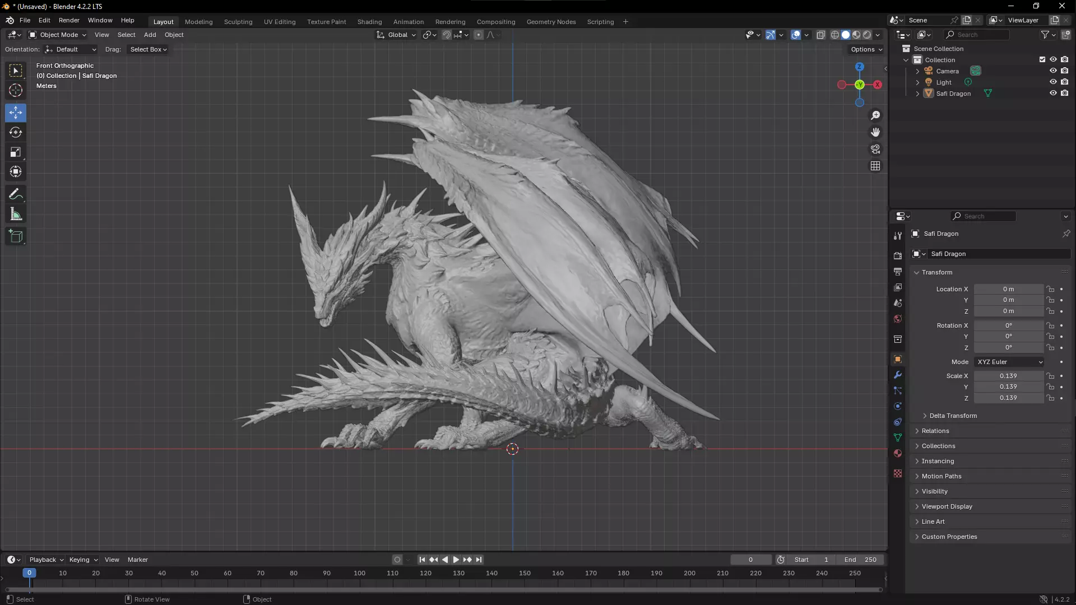Open the Material properties tab

click(898, 453)
